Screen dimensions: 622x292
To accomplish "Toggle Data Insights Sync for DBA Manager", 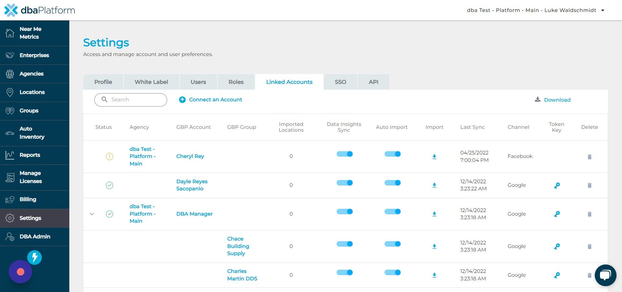I will tap(344, 211).
